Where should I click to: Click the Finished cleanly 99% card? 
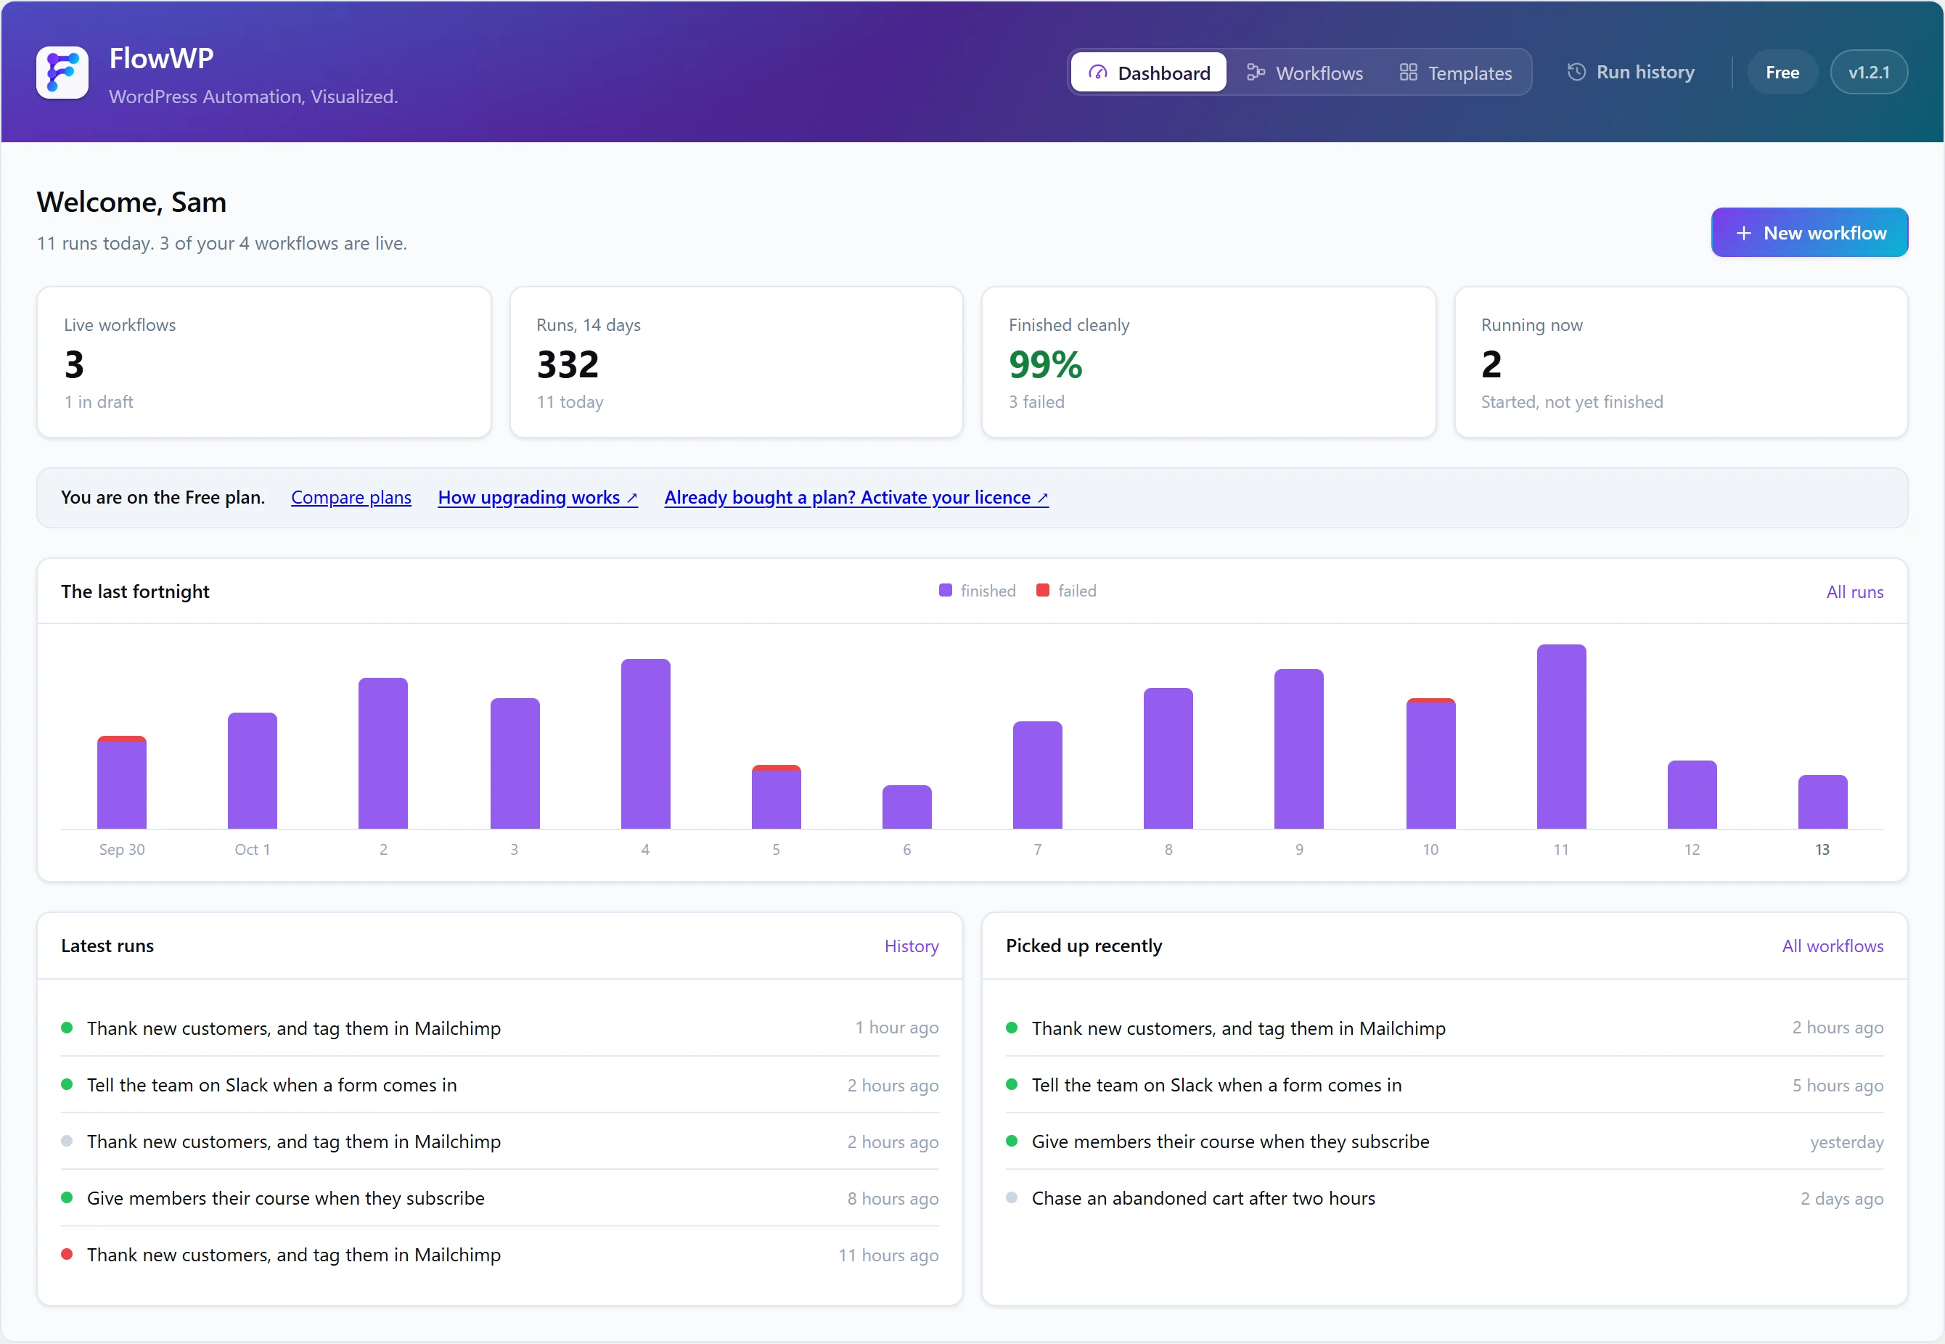tap(1208, 362)
